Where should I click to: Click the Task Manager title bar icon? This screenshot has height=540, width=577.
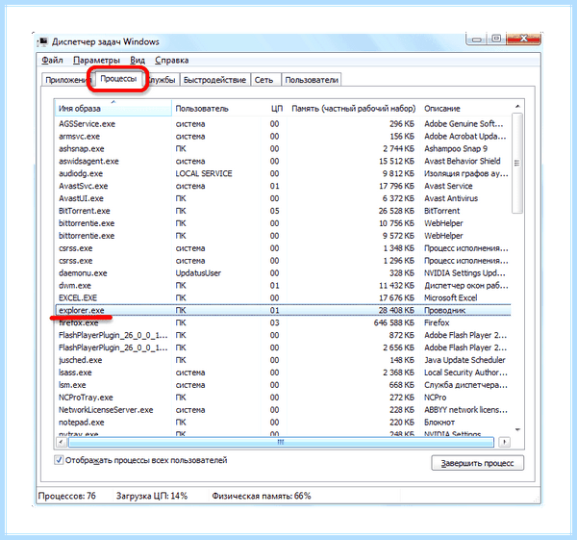click(43, 41)
